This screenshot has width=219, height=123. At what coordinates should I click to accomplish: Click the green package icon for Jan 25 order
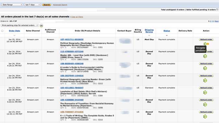205,44
